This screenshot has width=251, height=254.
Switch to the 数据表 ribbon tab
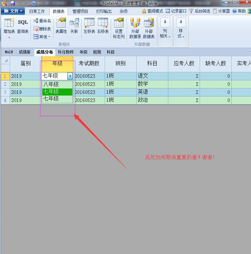click(58, 11)
